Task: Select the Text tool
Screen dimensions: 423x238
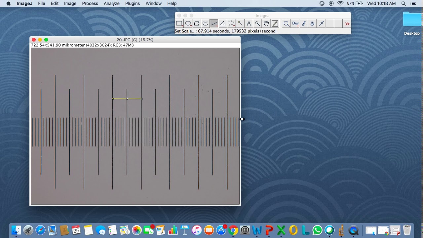Action: 249,23
